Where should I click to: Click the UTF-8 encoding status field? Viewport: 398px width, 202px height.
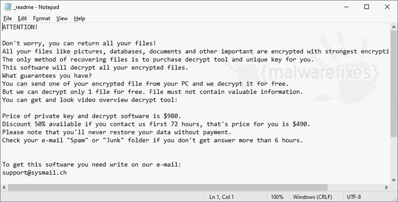(x=354, y=197)
